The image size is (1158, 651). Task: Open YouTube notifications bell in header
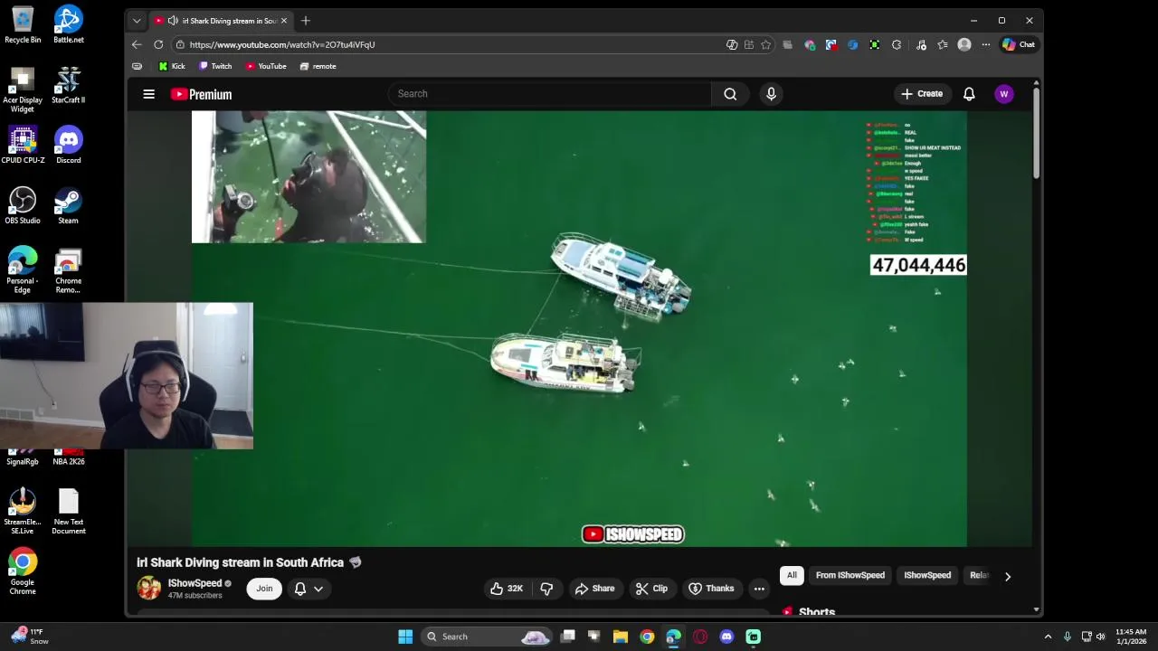[x=969, y=94]
